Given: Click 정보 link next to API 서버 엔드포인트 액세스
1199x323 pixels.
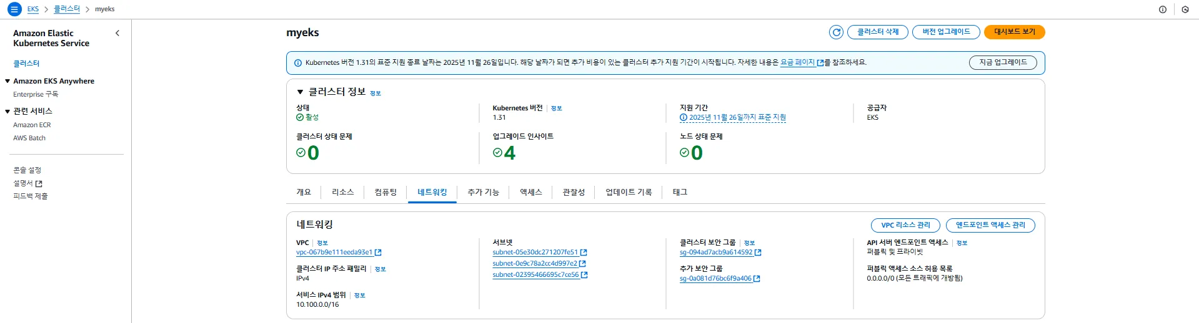Looking at the screenshot, I should coord(962,243).
